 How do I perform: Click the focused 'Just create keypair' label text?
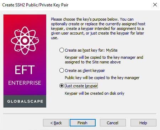[x=81, y=86]
